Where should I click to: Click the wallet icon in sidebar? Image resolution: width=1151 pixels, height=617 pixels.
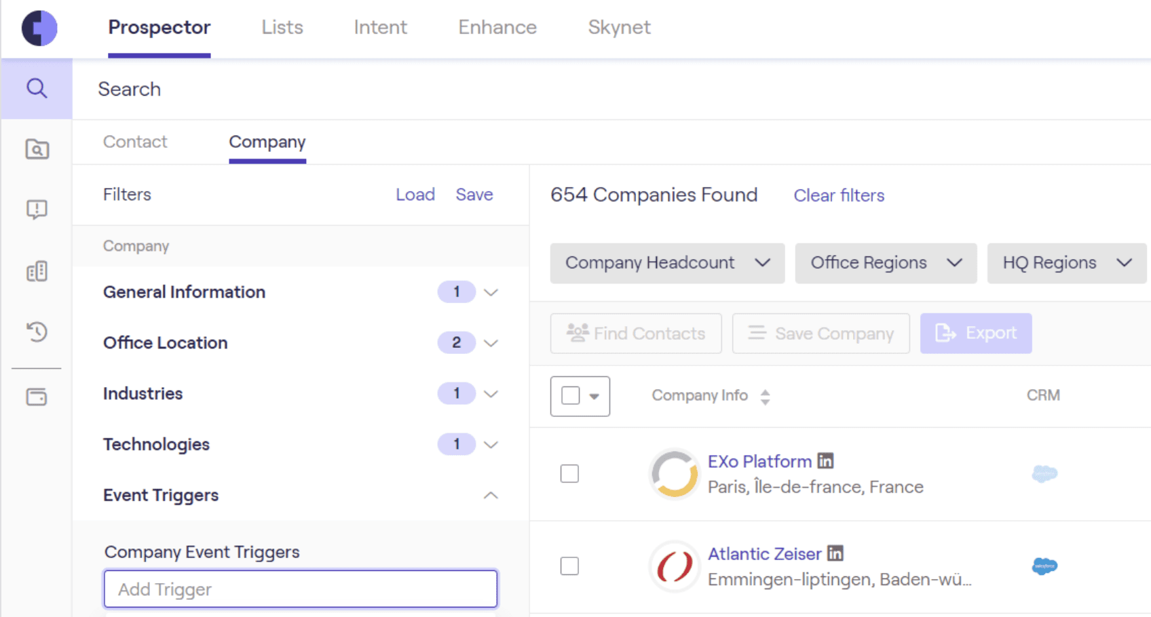tap(37, 397)
